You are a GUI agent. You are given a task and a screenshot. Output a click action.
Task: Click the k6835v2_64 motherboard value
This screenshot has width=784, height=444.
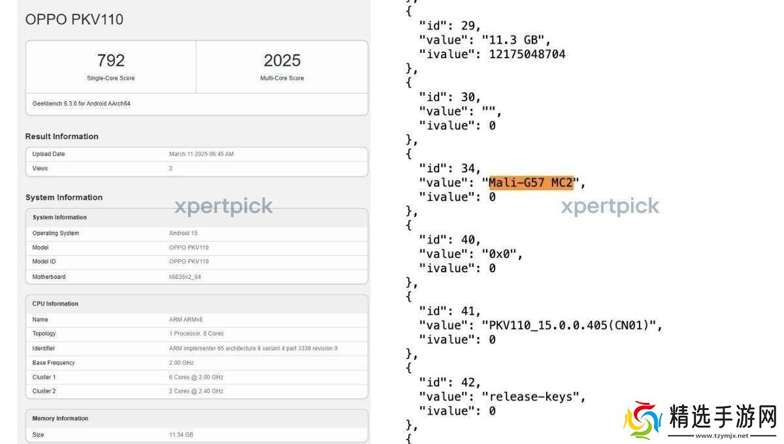[186, 277]
